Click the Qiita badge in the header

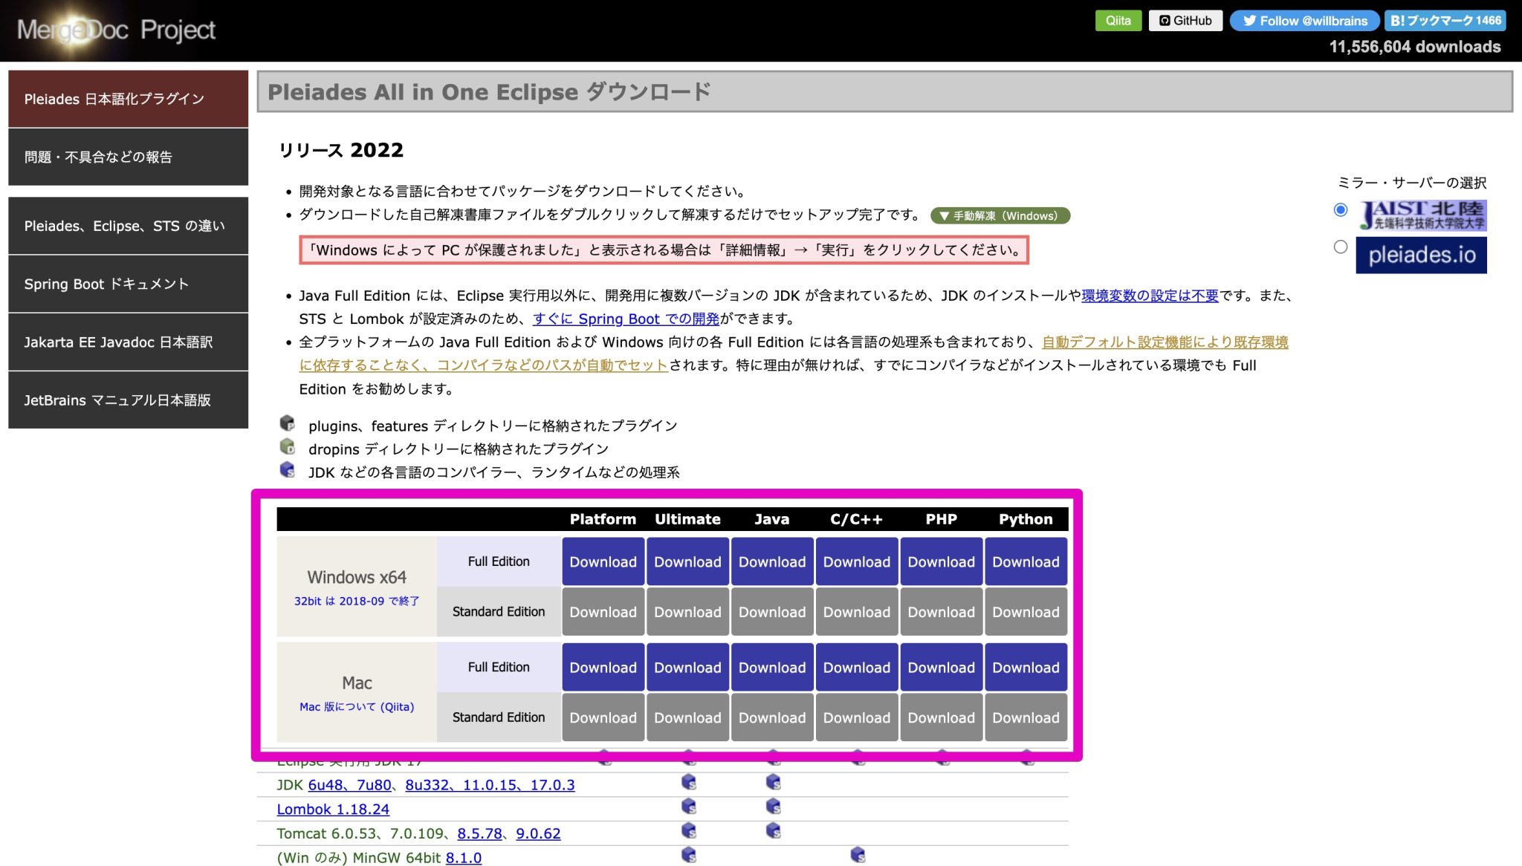1118,20
